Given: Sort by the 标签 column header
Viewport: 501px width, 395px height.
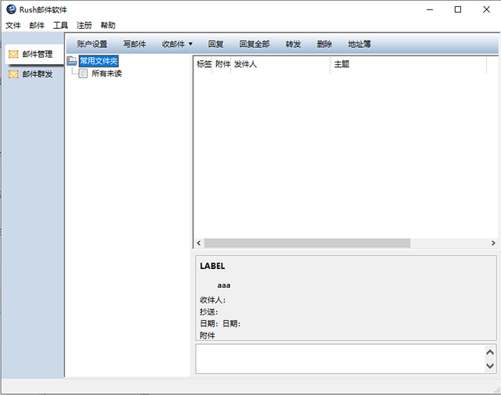Looking at the screenshot, I should click(x=204, y=64).
